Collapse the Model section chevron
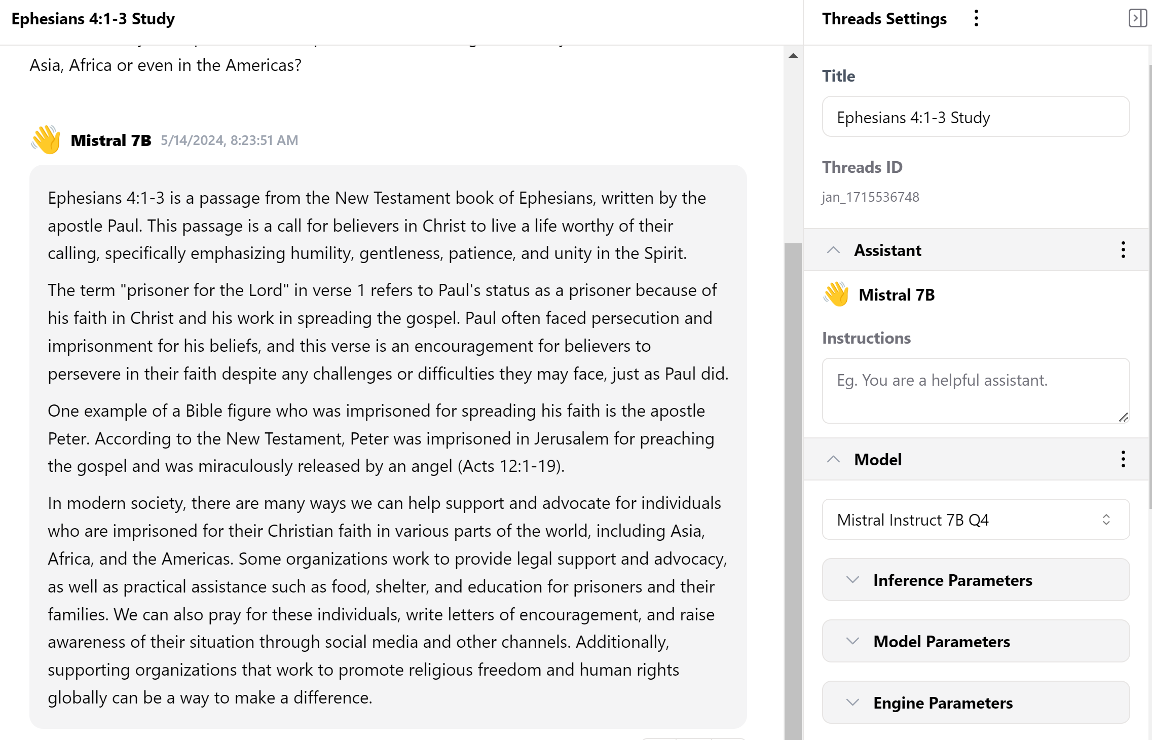Screen dimensions: 1152x740 click(x=834, y=459)
